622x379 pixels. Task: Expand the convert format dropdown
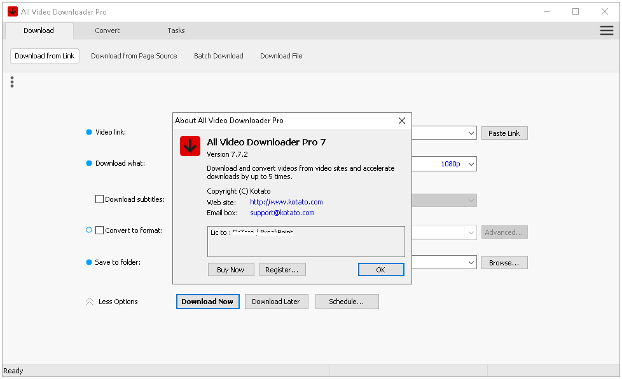click(471, 232)
